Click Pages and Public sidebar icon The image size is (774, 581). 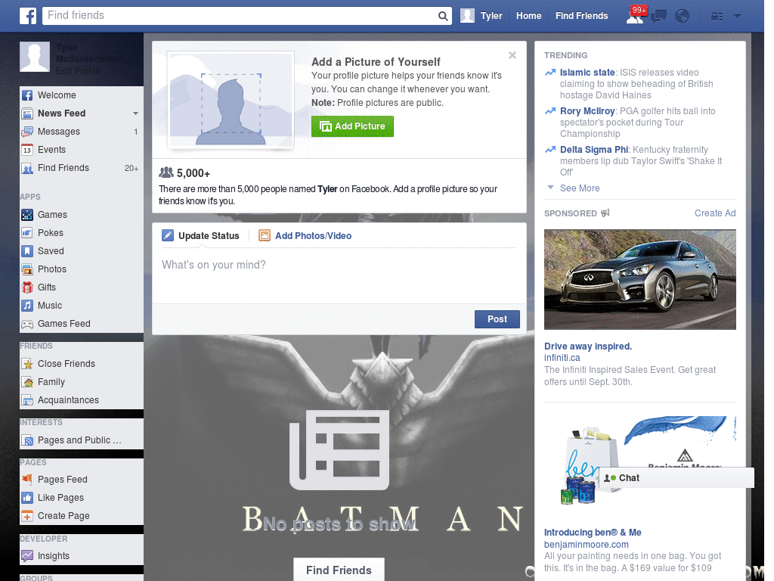click(x=27, y=440)
